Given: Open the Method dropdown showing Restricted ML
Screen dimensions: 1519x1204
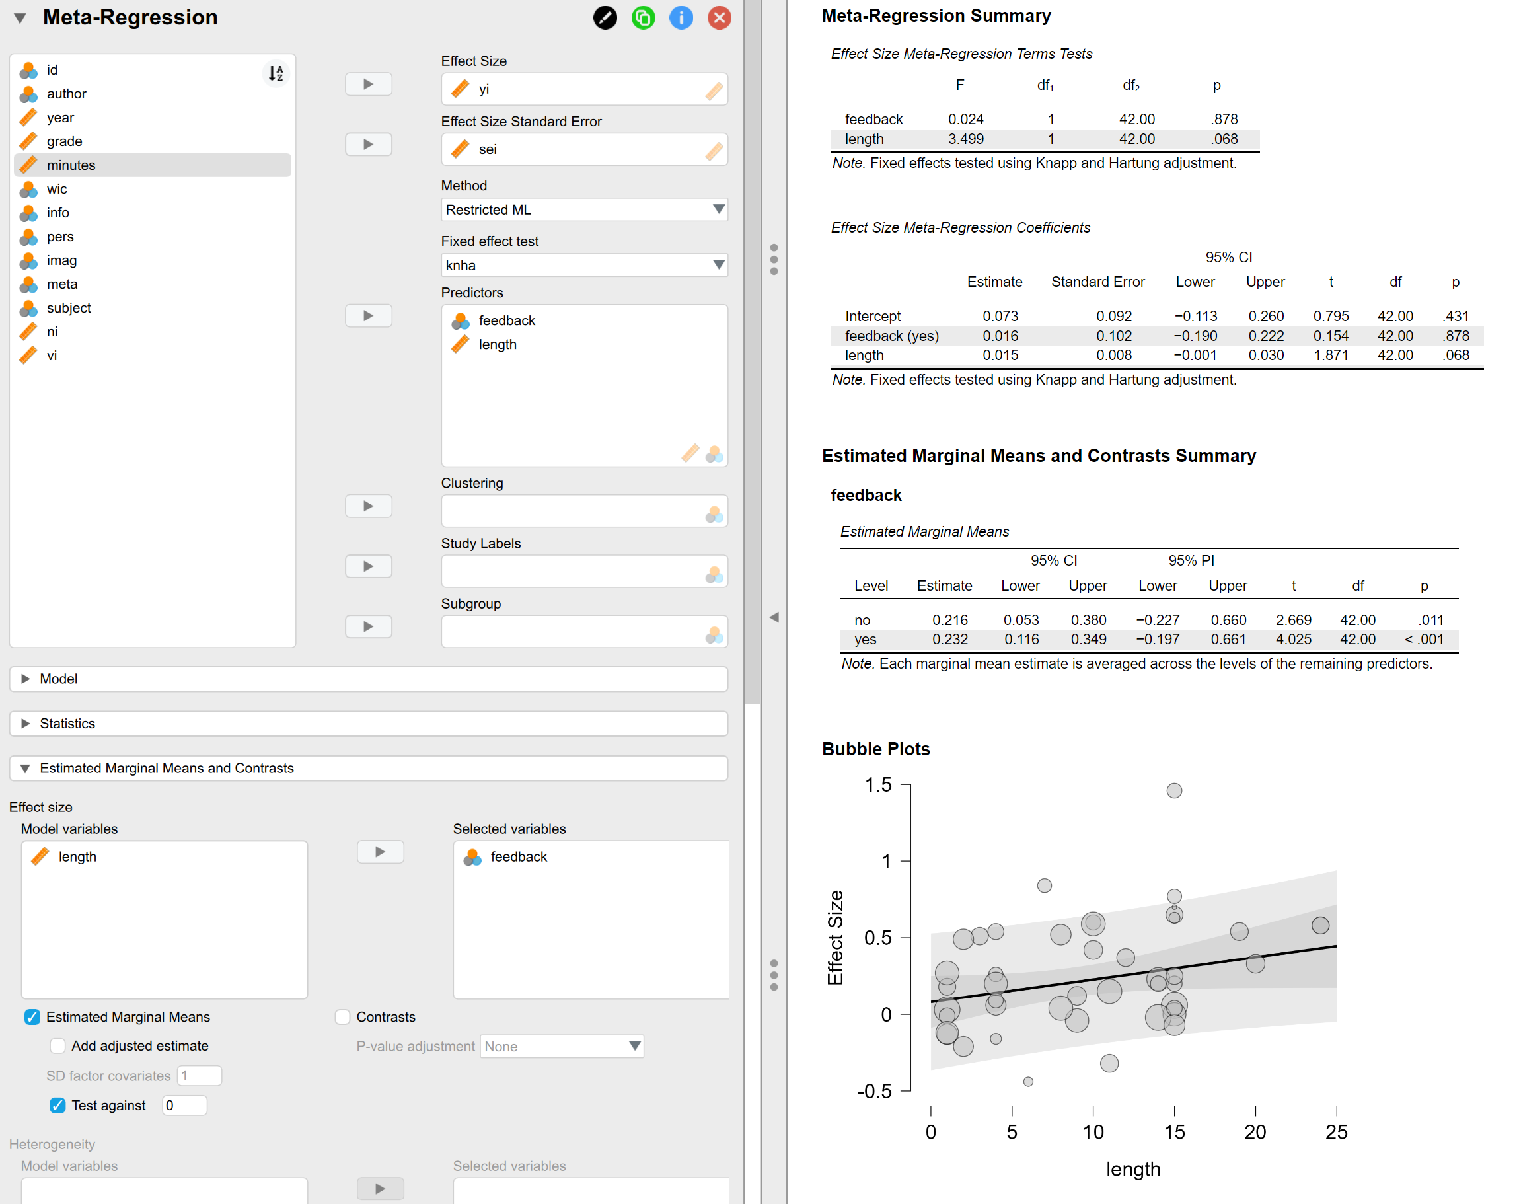Looking at the screenshot, I should [583, 210].
